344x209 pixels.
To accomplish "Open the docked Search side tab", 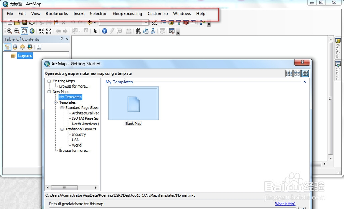I will [x=338, y=71].
